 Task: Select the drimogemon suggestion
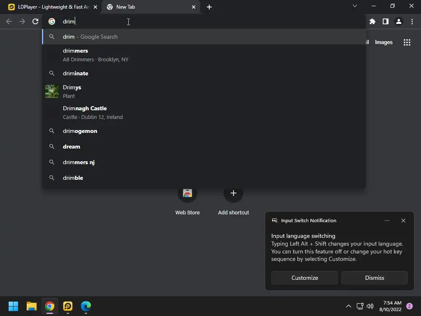tap(204, 131)
